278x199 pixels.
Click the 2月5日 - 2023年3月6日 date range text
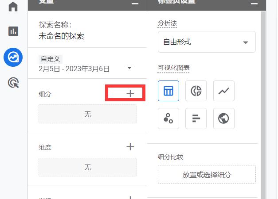(74, 69)
